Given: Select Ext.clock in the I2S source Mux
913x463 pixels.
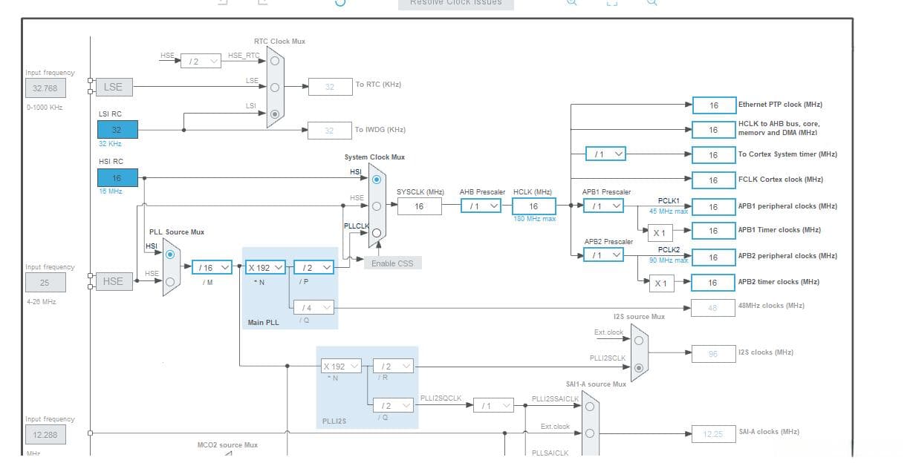Looking at the screenshot, I should point(639,340).
